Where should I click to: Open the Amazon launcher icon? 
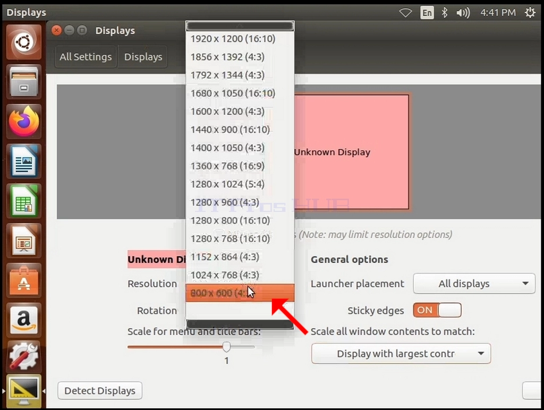[23, 320]
